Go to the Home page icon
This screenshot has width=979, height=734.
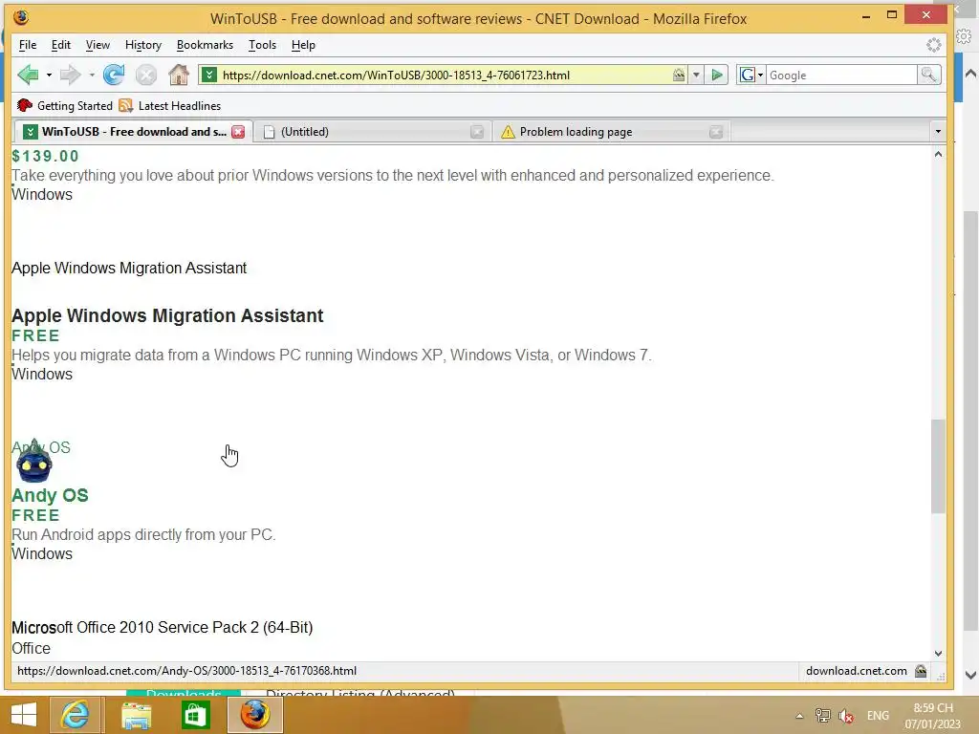click(179, 75)
